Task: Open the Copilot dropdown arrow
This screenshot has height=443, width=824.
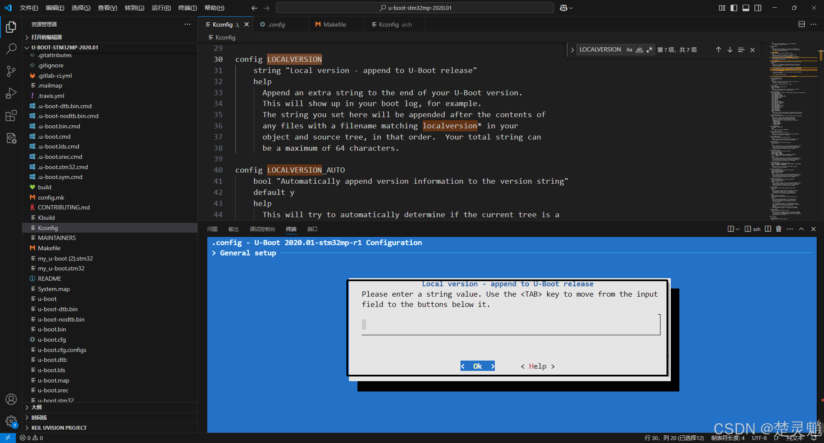Action: click(x=571, y=8)
